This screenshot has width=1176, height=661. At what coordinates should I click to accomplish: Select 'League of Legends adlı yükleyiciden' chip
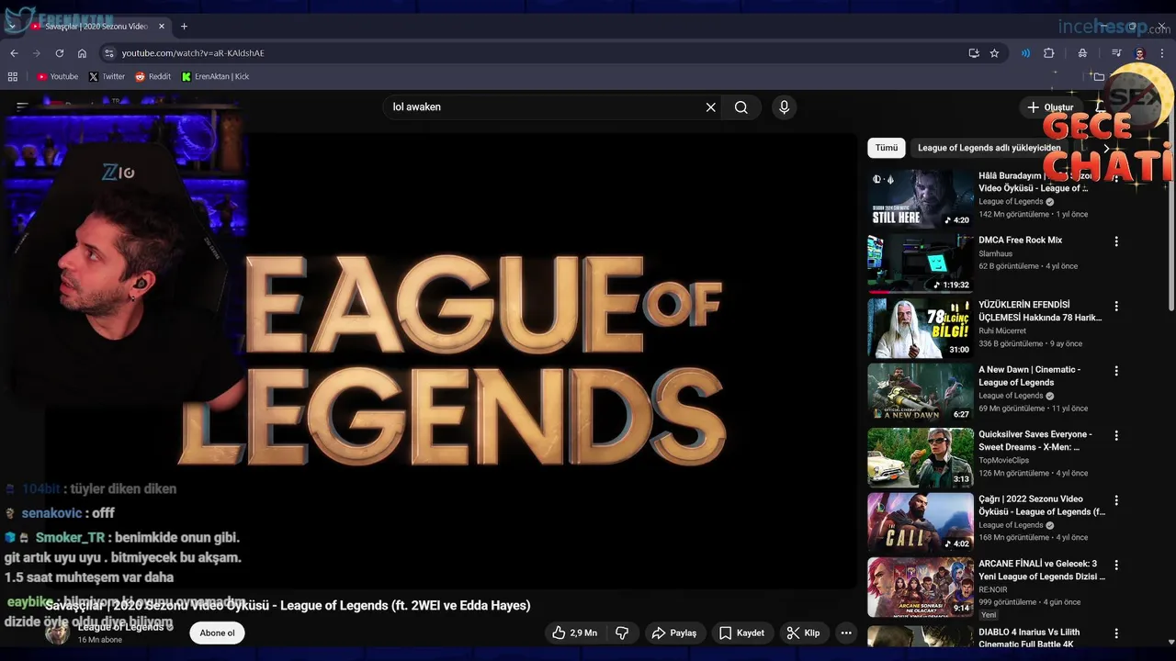(989, 148)
